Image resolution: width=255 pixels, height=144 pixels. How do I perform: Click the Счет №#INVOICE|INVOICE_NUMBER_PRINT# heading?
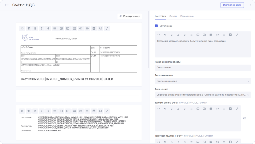click(67, 79)
